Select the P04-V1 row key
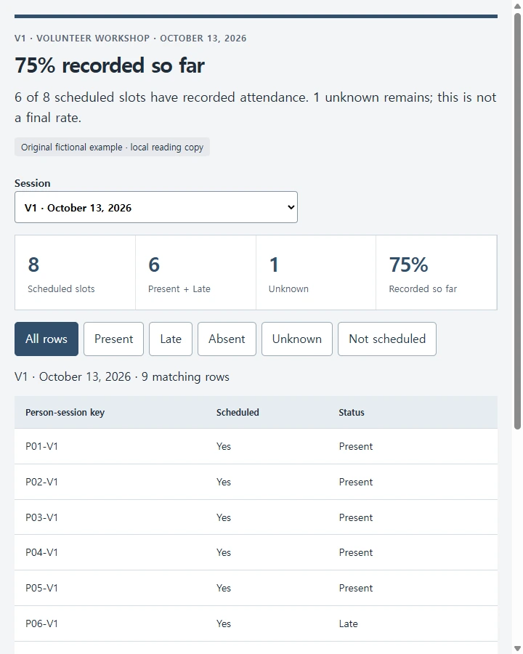523x654 pixels. pyautogui.click(x=41, y=552)
